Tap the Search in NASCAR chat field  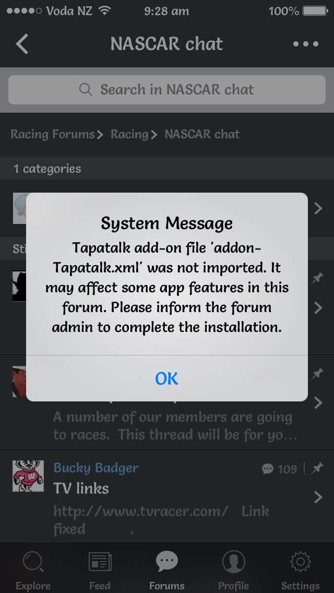tap(167, 90)
